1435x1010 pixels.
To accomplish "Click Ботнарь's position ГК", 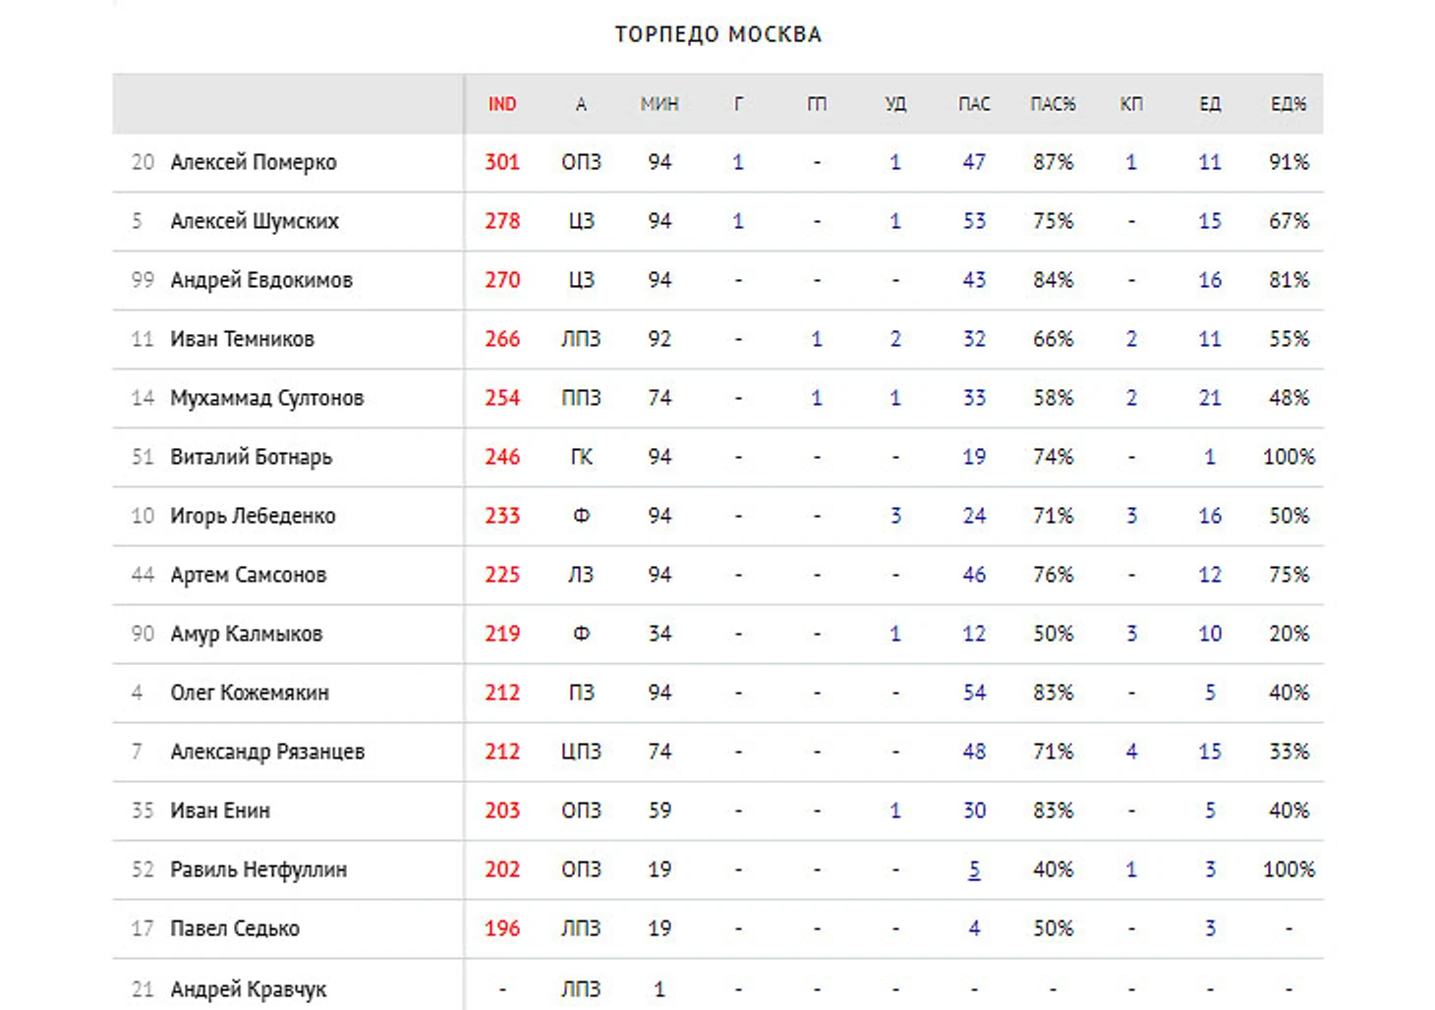I will point(581,457).
